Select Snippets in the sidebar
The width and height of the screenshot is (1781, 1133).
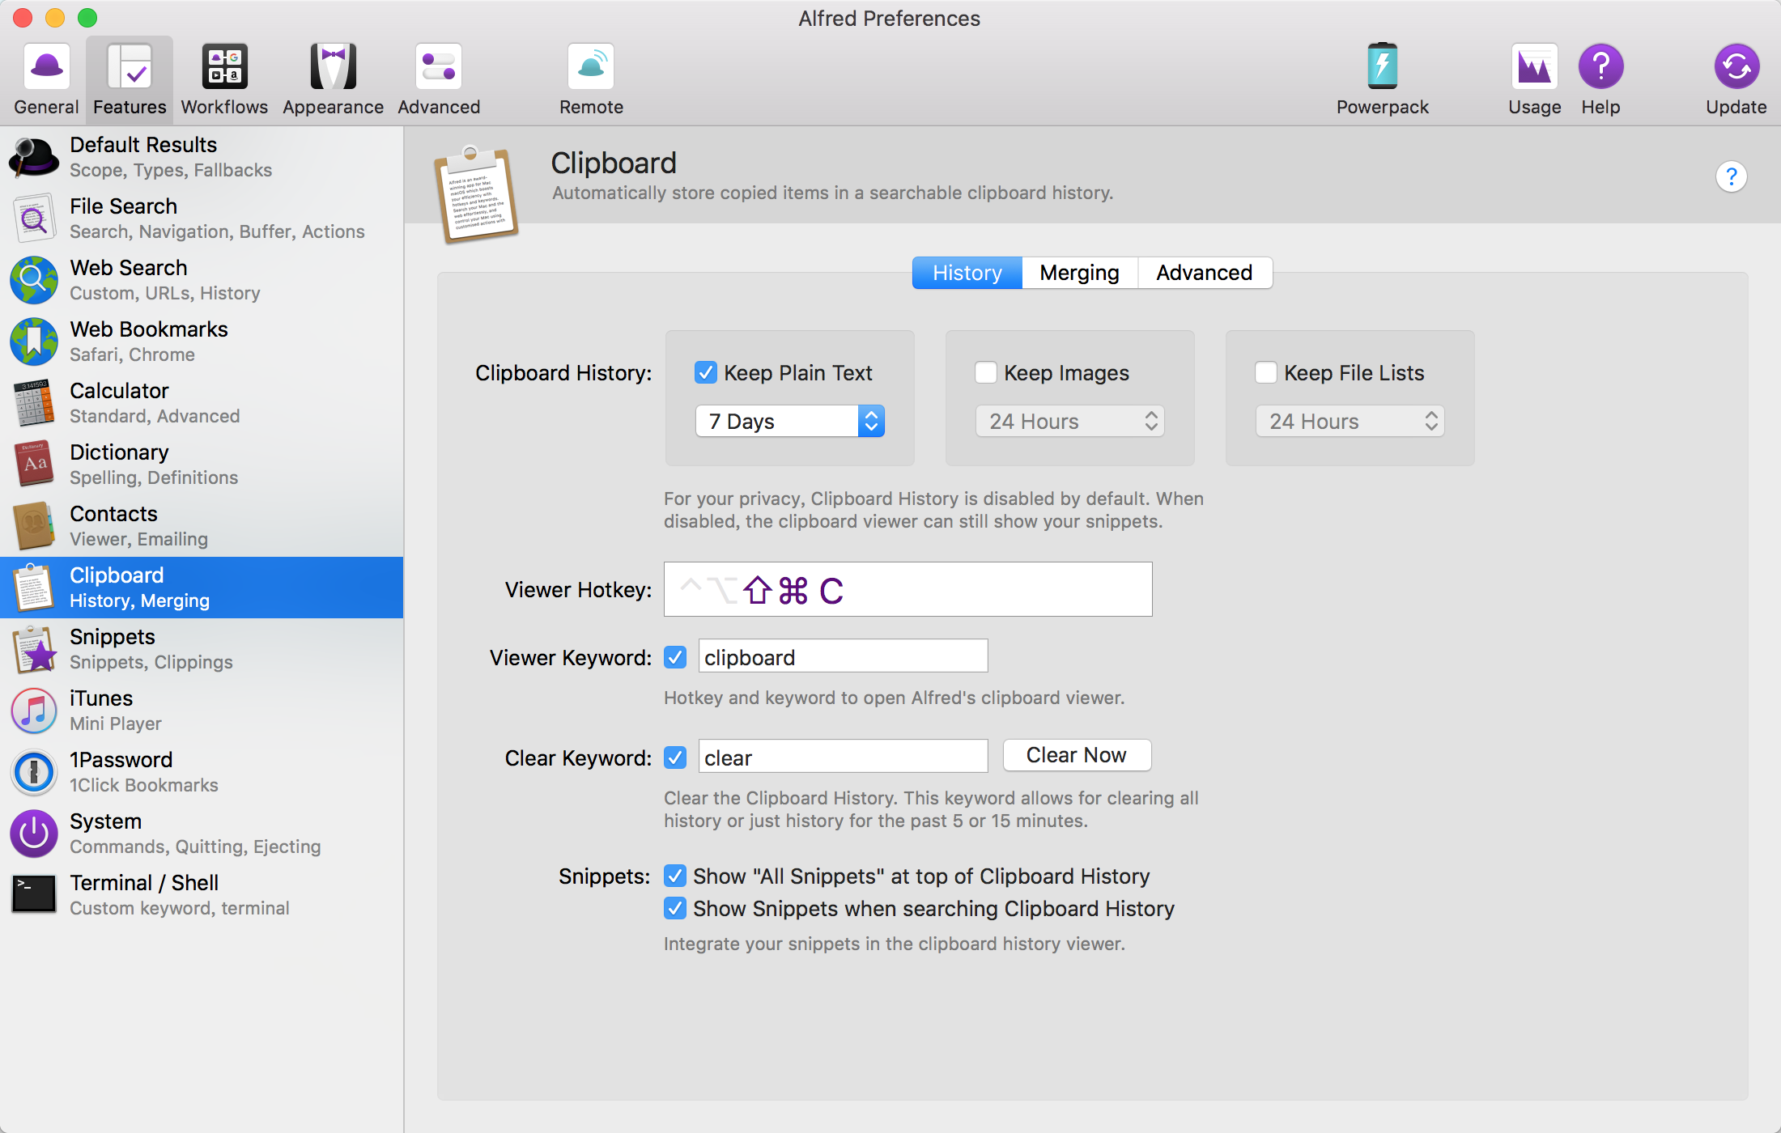click(x=202, y=649)
